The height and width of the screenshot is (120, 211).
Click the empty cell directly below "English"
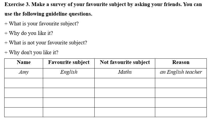click(69, 83)
